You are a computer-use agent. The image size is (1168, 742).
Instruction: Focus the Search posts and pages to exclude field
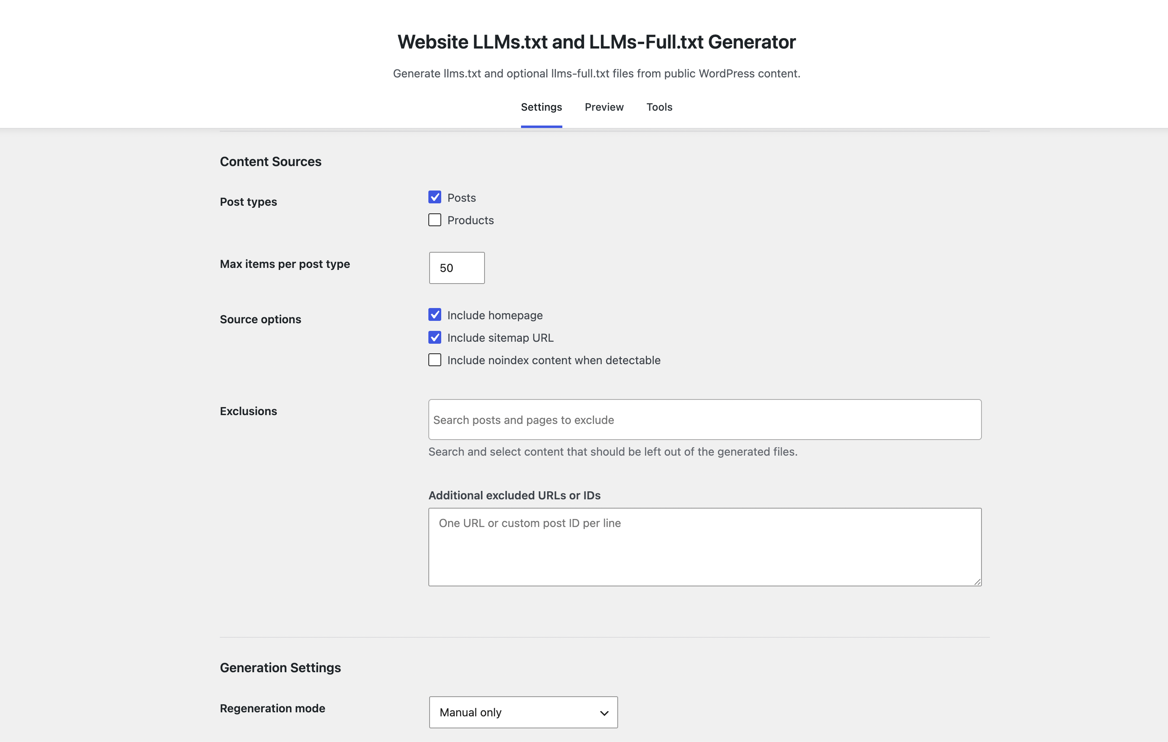point(705,420)
